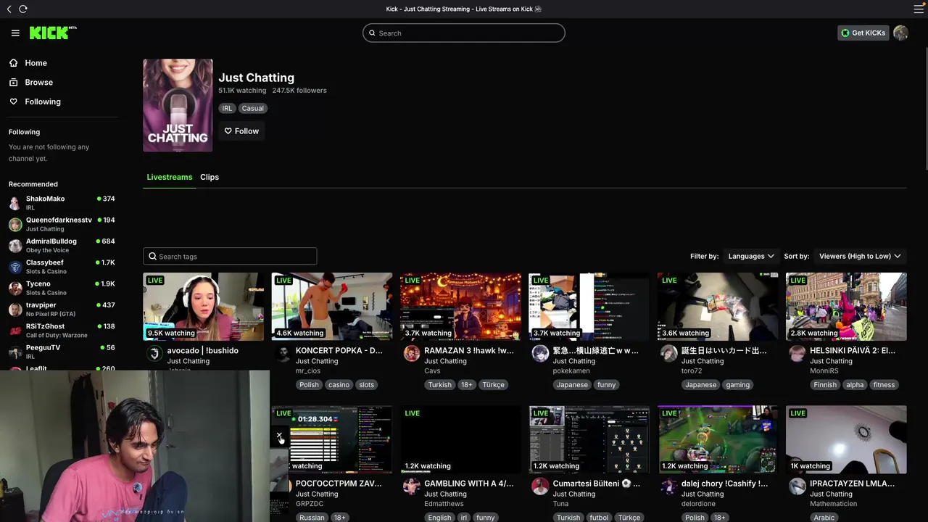Viewport: 928px width, 522px height.
Task: Click the Edmatthews channel avatar
Action: (412, 486)
